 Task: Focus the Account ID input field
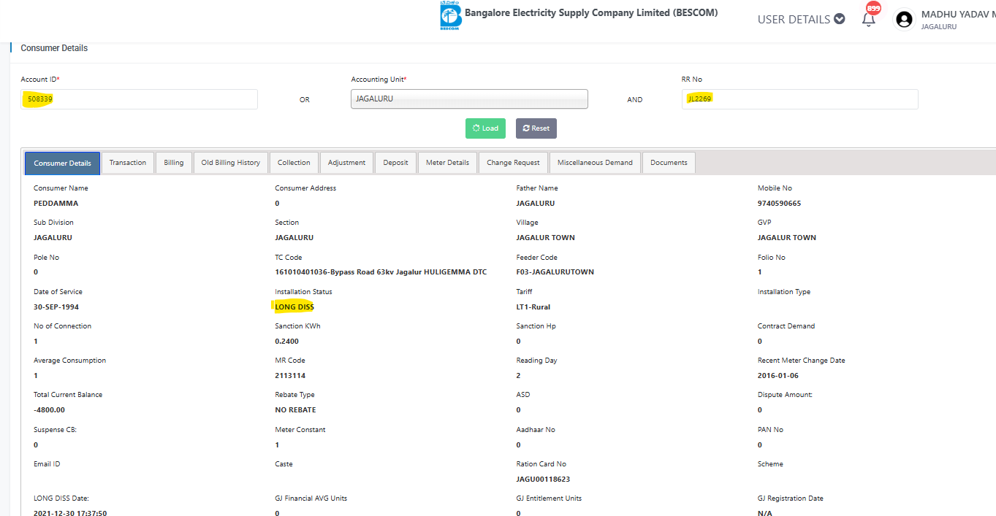[x=139, y=99]
